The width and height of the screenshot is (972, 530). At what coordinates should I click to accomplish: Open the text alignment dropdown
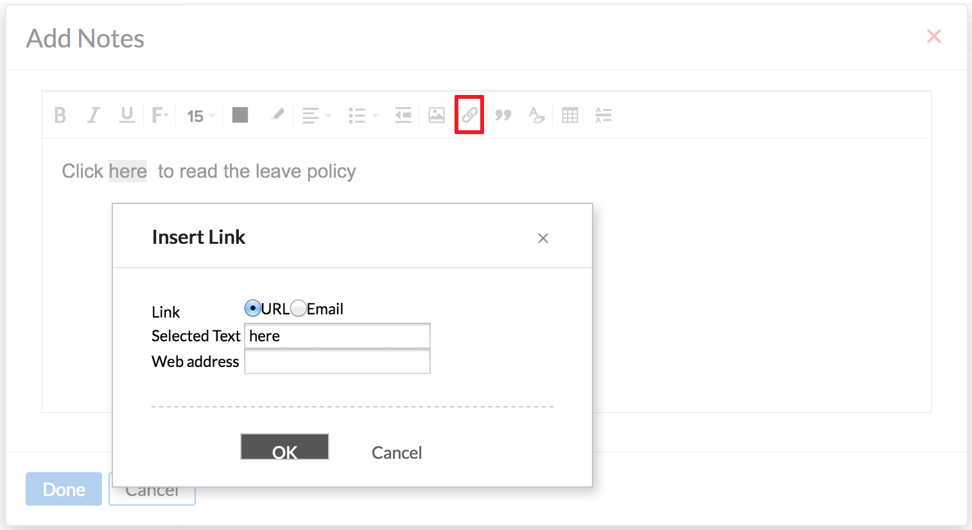317,115
